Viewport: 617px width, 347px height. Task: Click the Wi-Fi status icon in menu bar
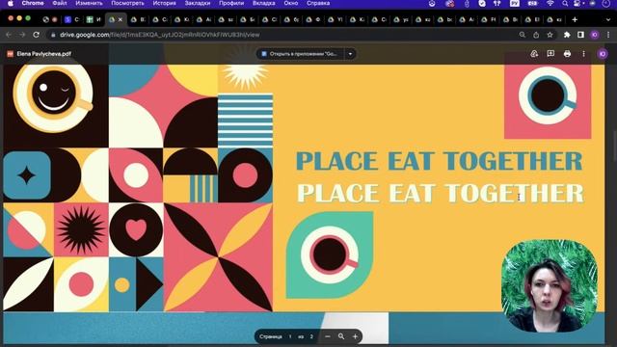pyautogui.click(x=550, y=4)
